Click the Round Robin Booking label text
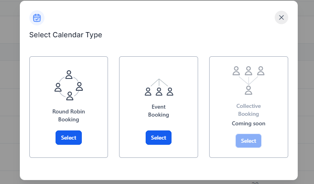This screenshot has width=314, height=184. pyautogui.click(x=69, y=115)
